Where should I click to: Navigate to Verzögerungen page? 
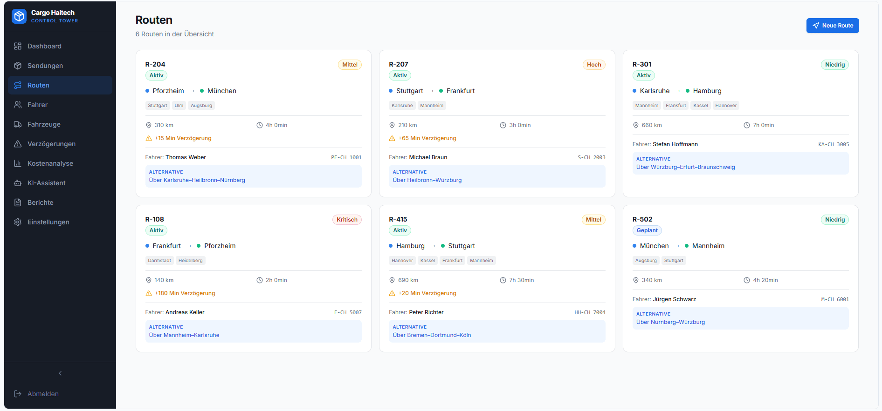click(x=60, y=144)
